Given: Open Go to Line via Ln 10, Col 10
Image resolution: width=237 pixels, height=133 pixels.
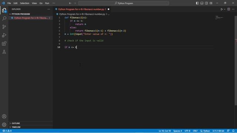Looking at the screenshot, I should pyautogui.click(x=164, y=131).
